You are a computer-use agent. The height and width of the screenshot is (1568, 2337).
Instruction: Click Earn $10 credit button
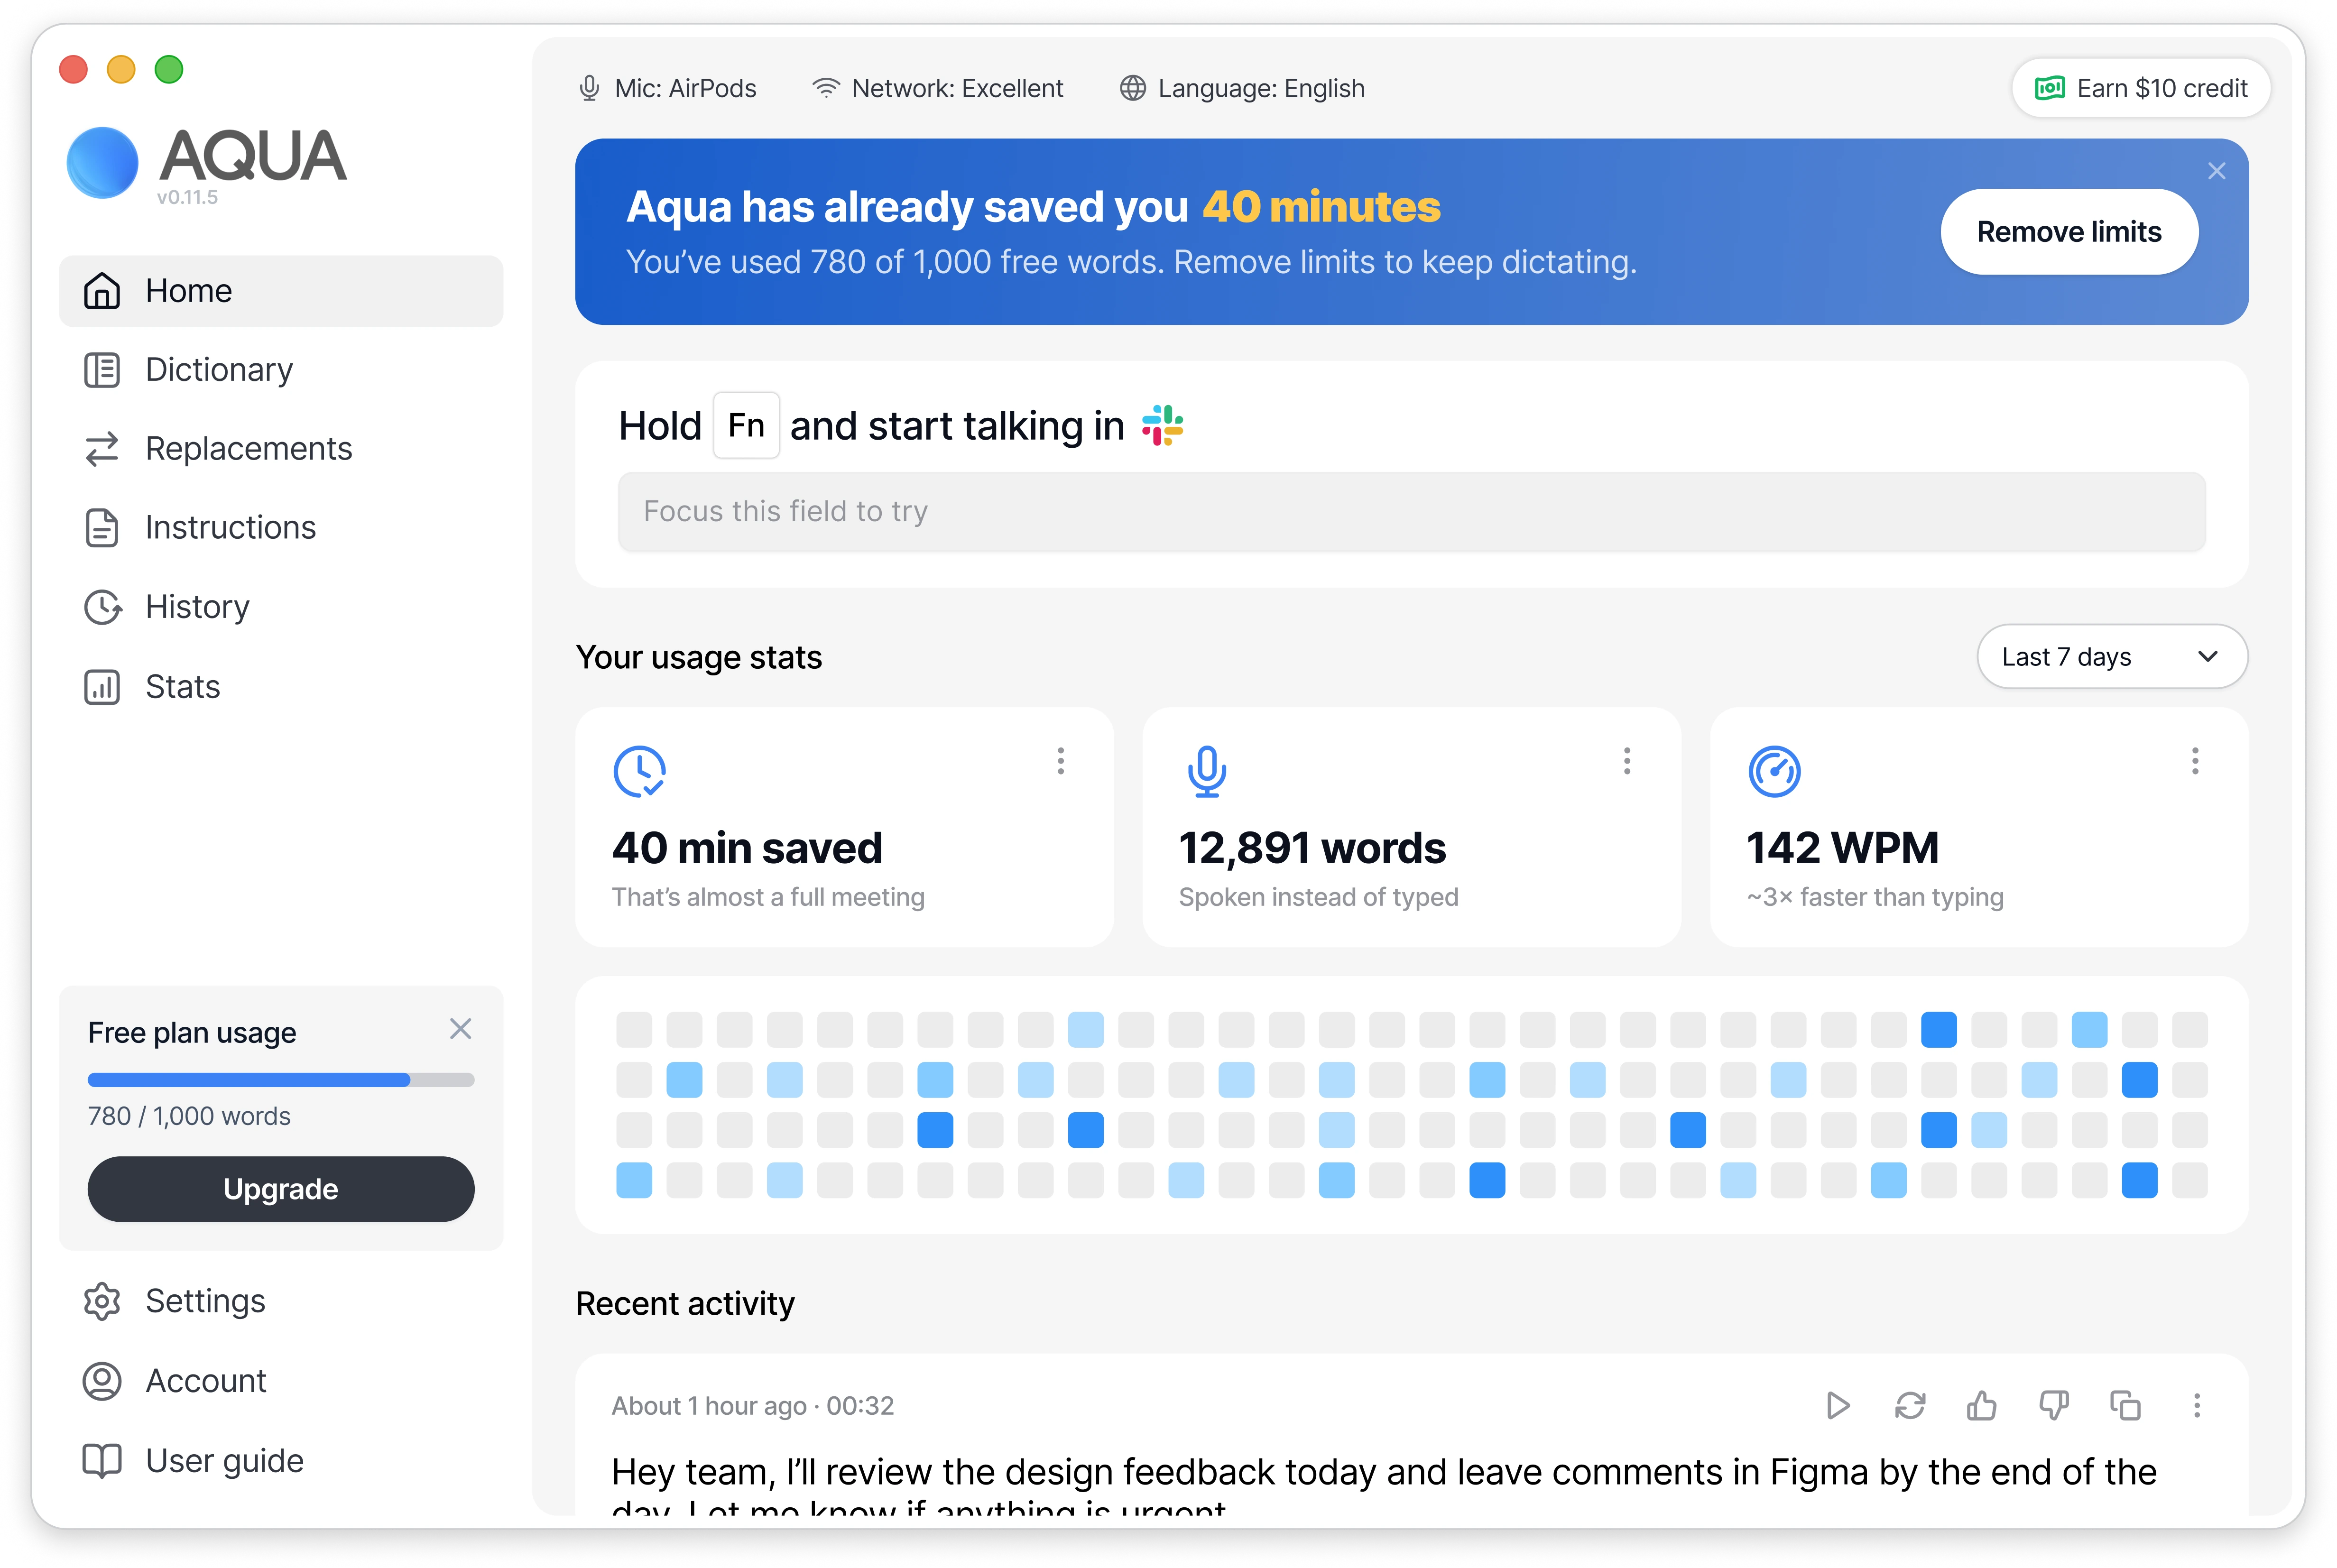point(2141,88)
